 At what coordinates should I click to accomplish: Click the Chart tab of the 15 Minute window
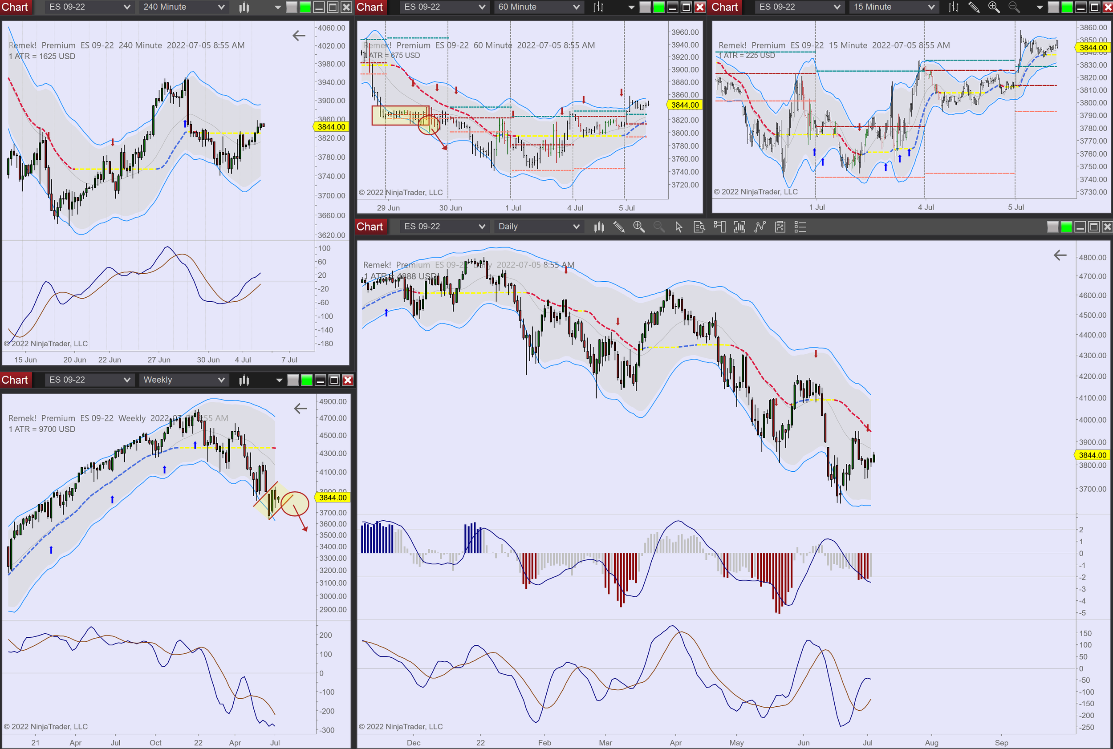(x=724, y=7)
